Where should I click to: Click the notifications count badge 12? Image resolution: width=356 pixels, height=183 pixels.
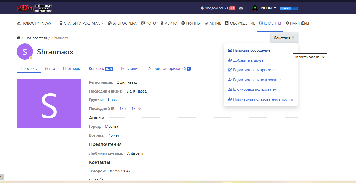232,8
